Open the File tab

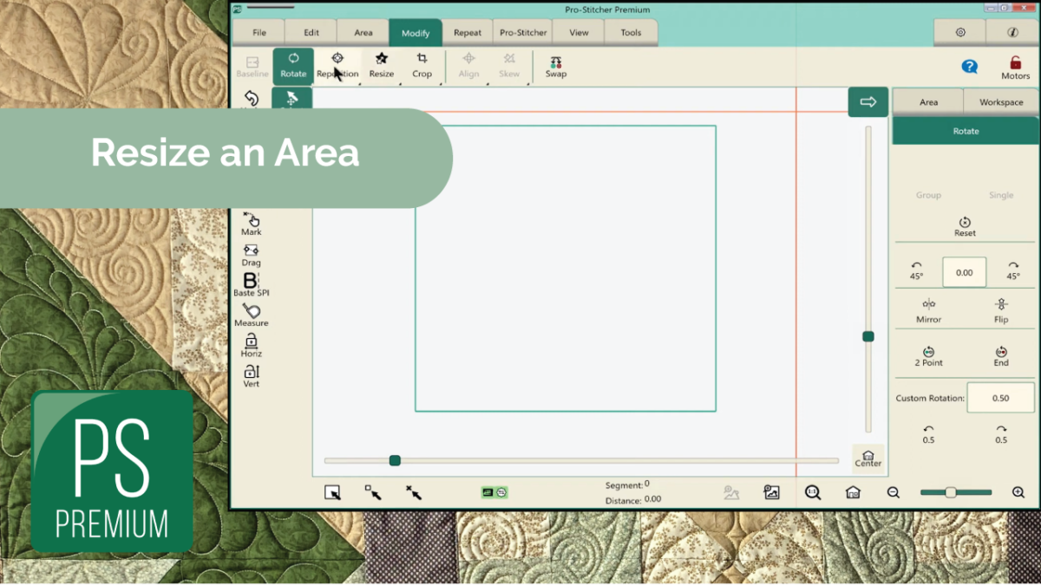point(259,33)
